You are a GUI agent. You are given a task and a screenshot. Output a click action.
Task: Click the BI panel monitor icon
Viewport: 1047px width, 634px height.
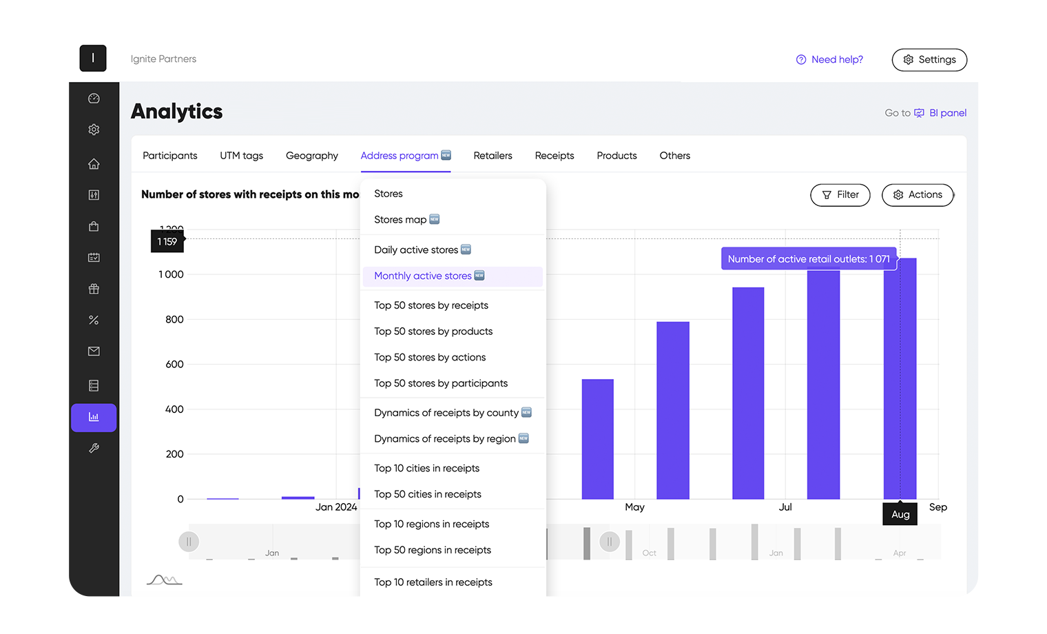point(920,112)
